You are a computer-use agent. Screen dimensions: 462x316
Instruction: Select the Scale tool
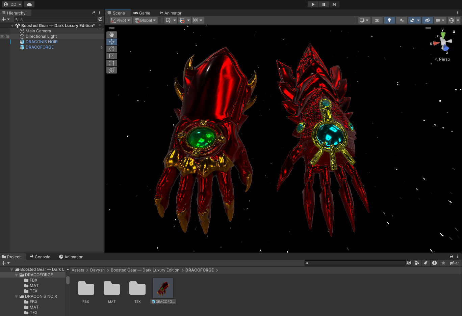click(112, 56)
